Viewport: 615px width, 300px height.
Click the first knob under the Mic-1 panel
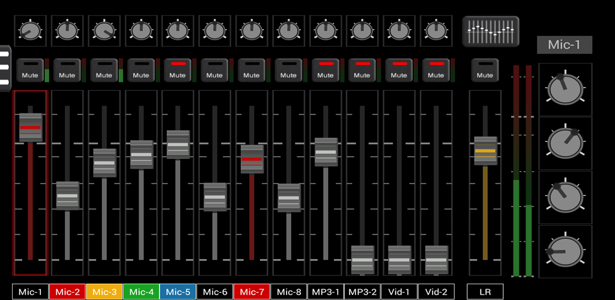pyautogui.click(x=565, y=89)
